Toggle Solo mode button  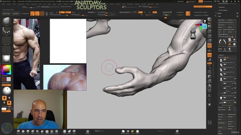pos(209,105)
